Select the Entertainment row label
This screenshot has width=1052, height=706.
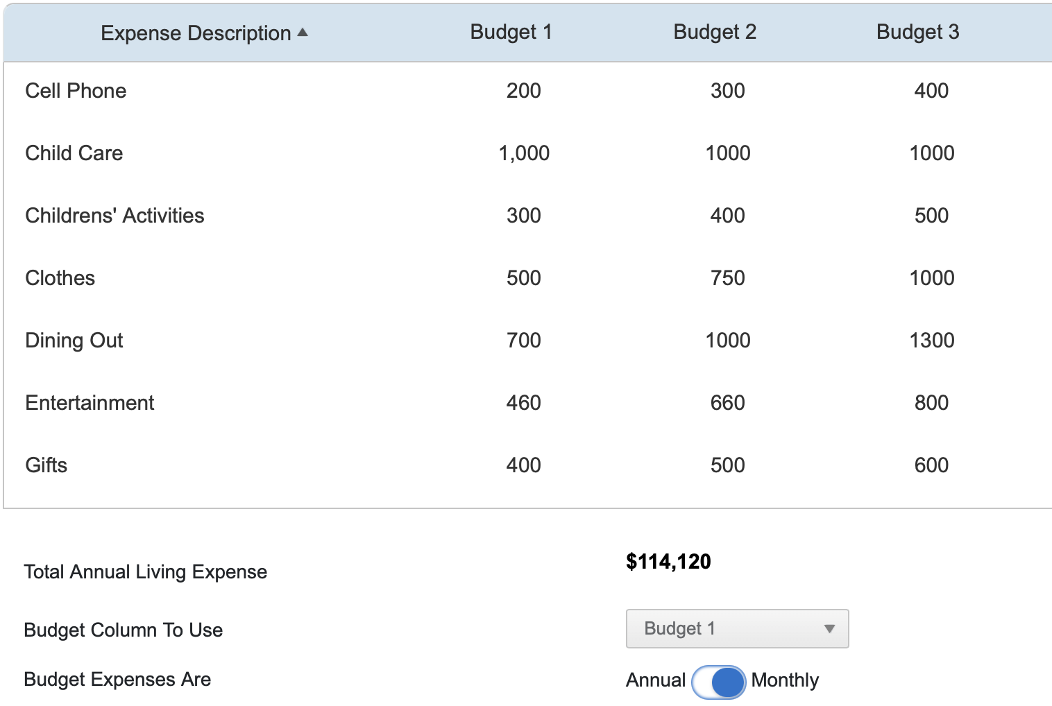coord(89,402)
